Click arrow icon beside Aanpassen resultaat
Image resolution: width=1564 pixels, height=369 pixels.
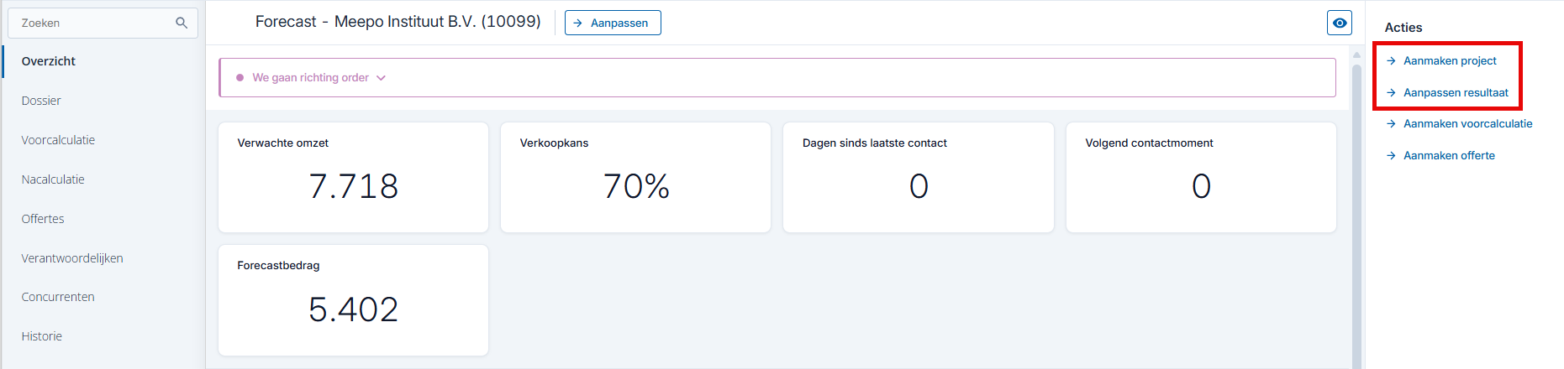tap(1391, 92)
